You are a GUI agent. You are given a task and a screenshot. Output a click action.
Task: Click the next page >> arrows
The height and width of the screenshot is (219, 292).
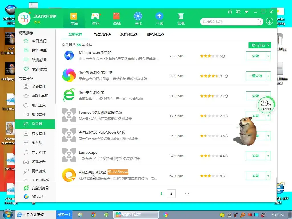coord(187,194)
